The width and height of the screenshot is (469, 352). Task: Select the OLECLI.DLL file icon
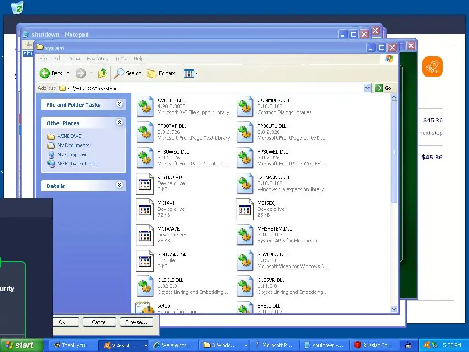point(145,286)
